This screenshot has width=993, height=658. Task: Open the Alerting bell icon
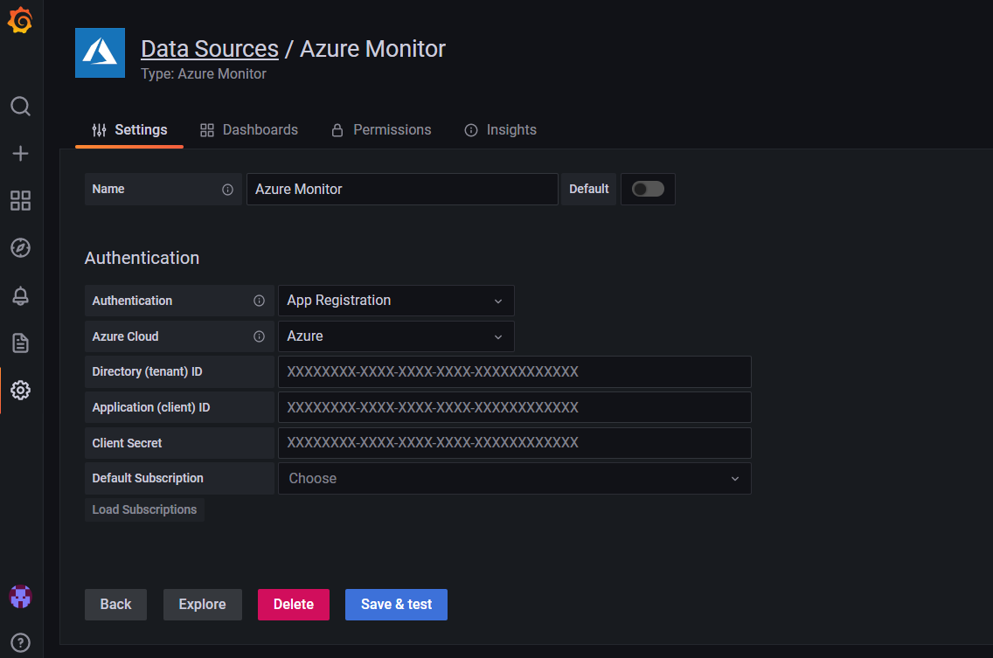click(x=20, y=294)
